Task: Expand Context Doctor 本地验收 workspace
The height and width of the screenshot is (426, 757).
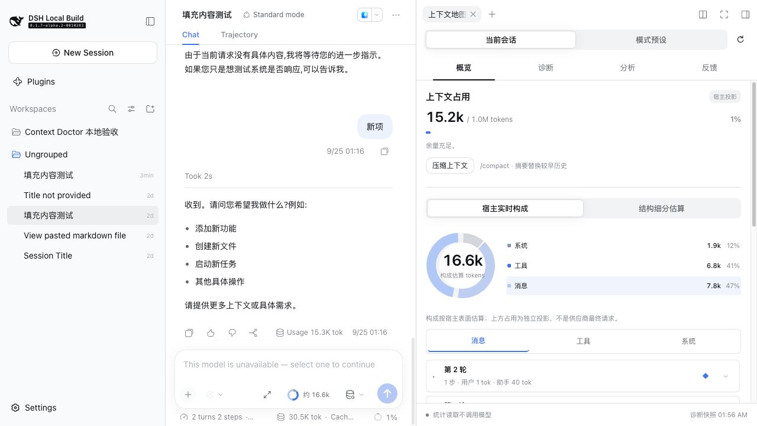Action: (x=83, y=132)
